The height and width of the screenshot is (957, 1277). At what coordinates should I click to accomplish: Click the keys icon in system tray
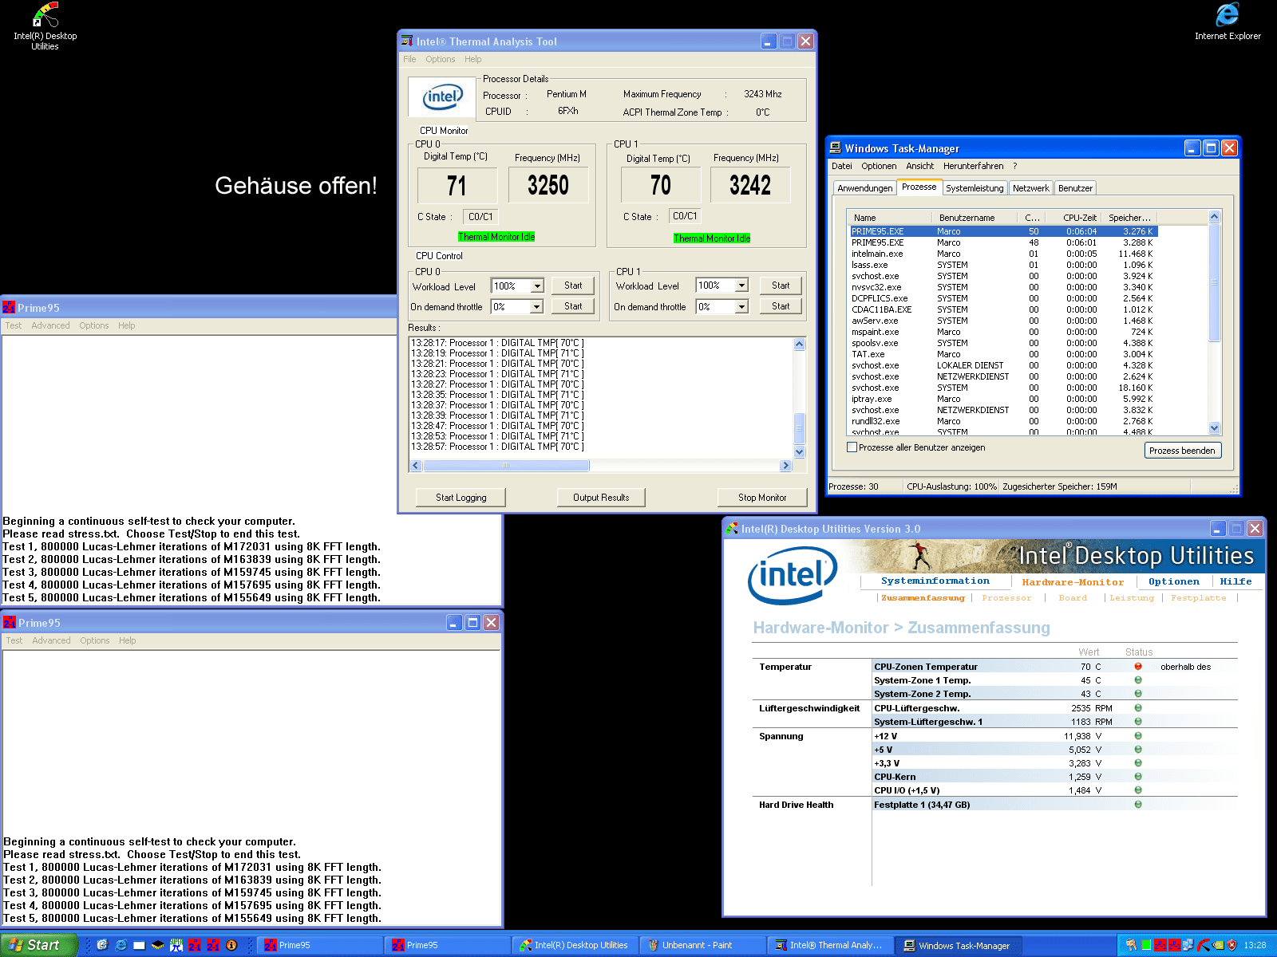(1131, 945)
